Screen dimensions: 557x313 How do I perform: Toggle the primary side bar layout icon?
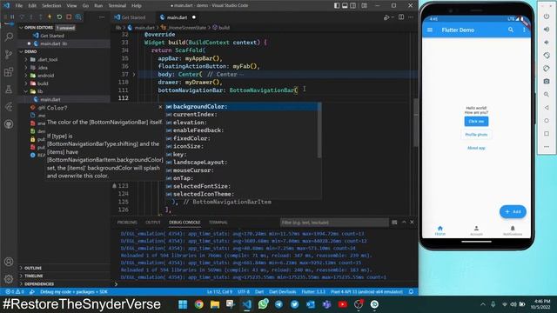tap(337, 6)
